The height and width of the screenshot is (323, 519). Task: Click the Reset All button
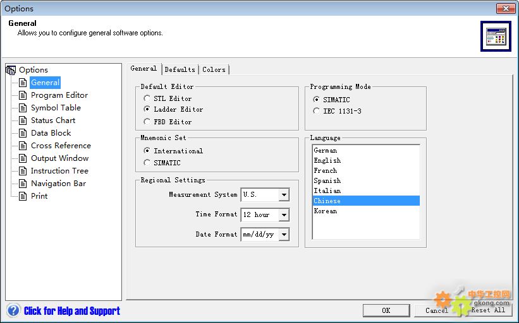click(x=488, y=310)
